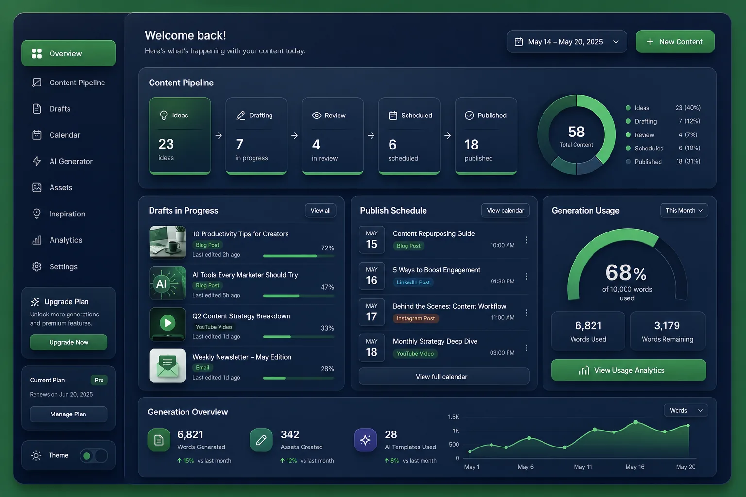Image resolution: width=746 pixels, height=497 pixels.
Task: Click the New Content button
Action: point(675,42)
